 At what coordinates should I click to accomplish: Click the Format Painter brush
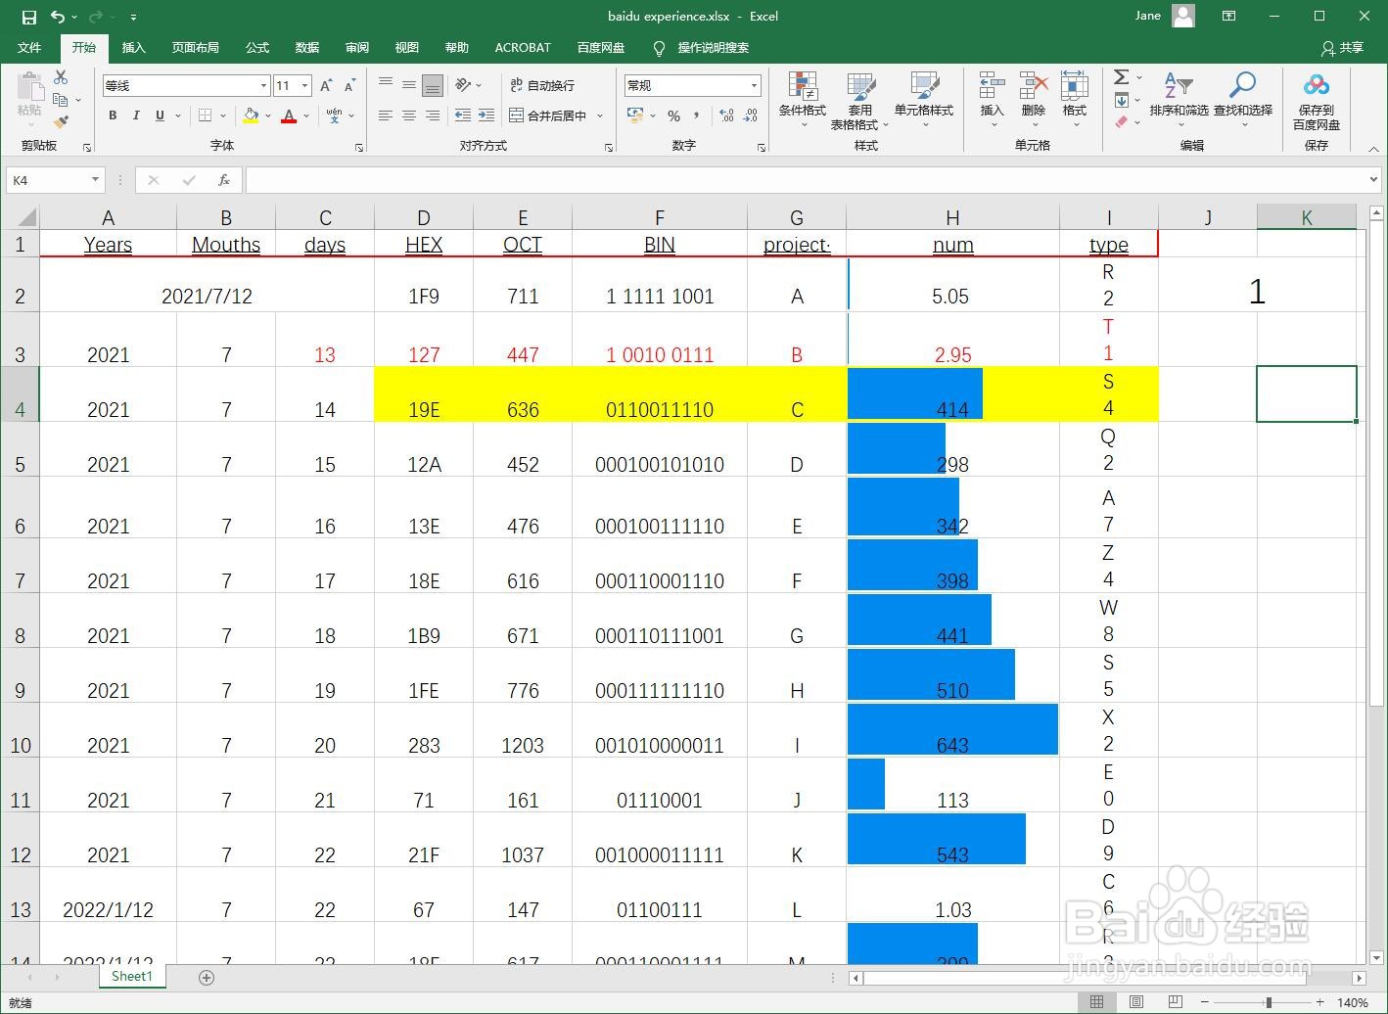click(x=61, y=122)
